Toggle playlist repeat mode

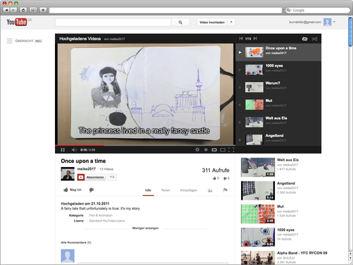click(x=305, y=39)
